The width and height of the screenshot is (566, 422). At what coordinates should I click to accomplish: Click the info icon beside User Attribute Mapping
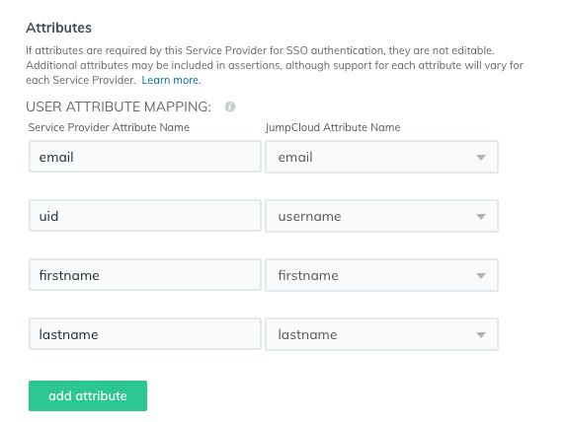click(x=230, y=106)
